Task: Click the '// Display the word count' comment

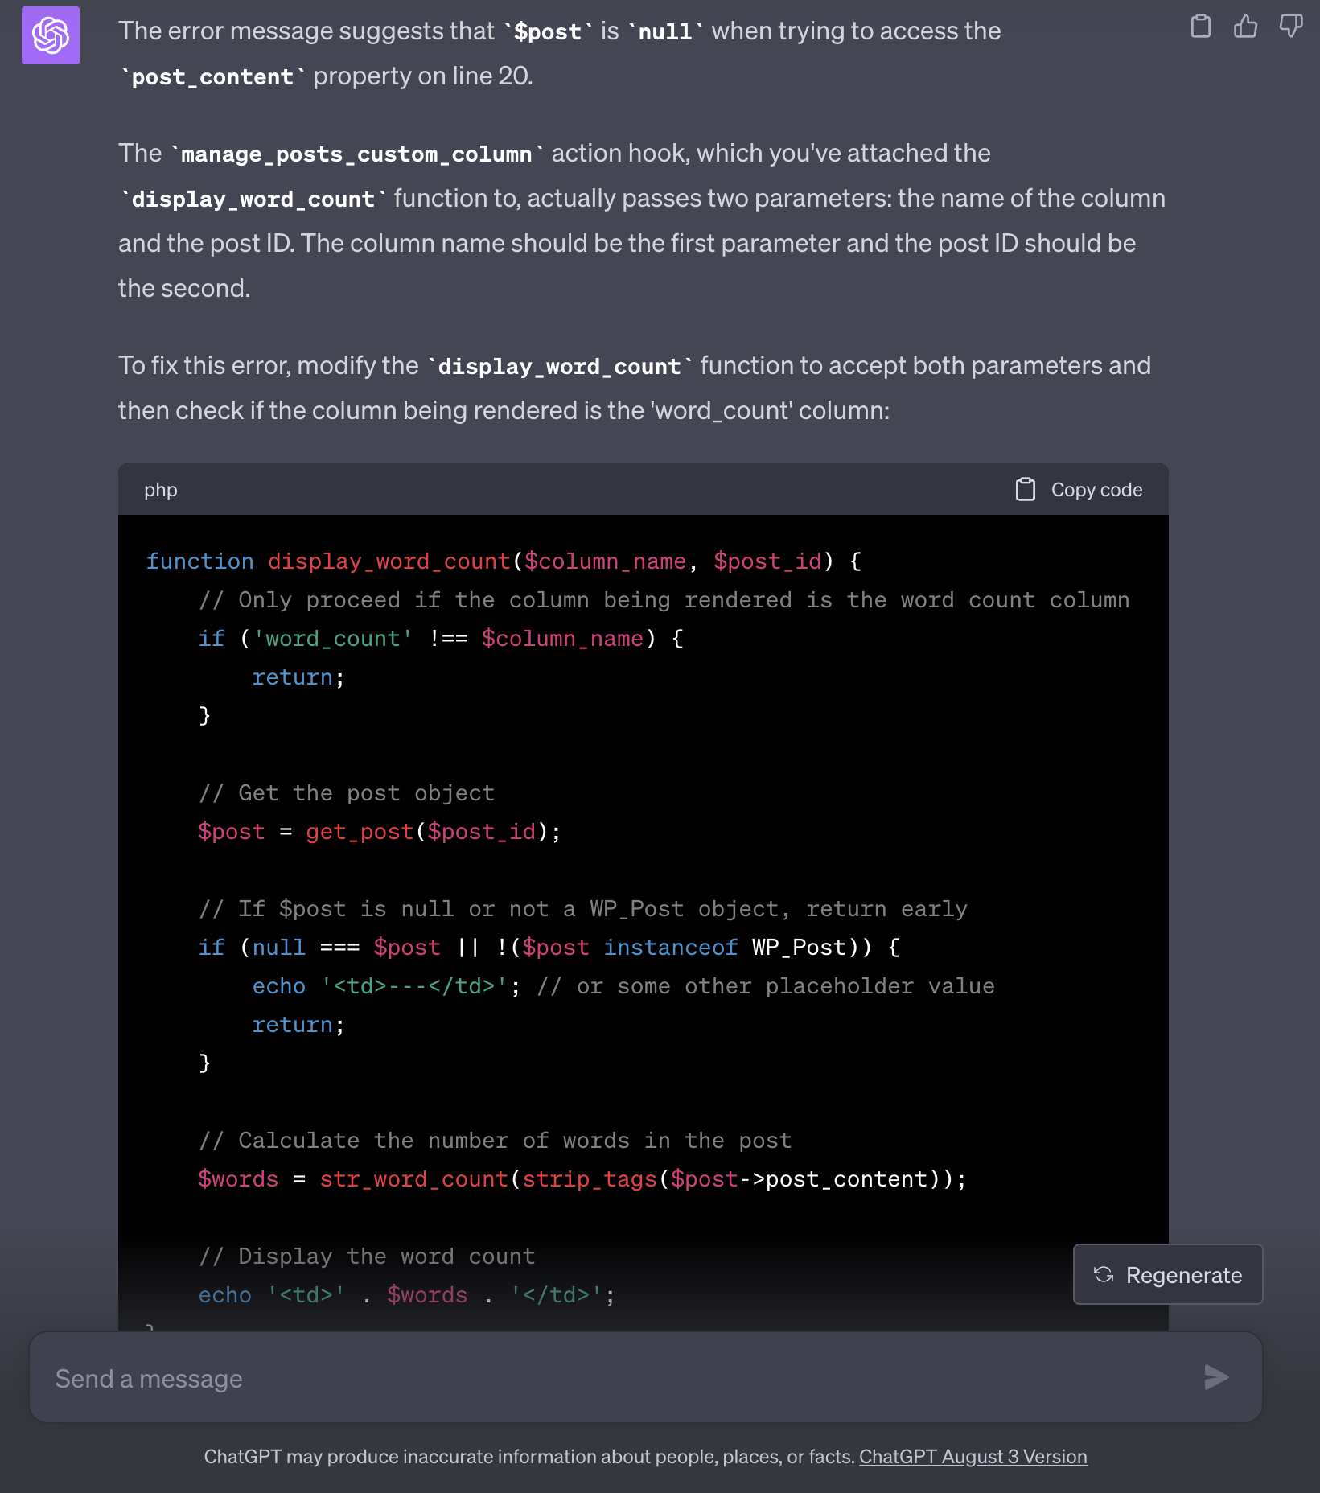Action: click(367, 1257)
